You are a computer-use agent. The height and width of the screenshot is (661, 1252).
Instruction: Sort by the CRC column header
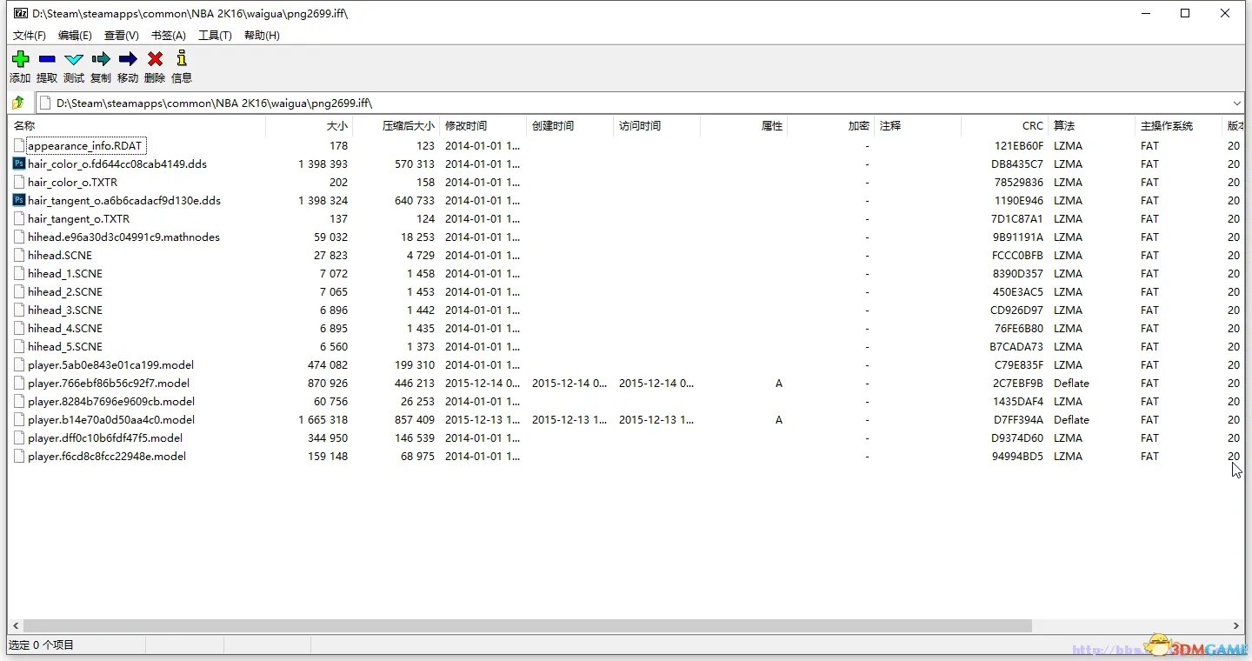(x=1032, y=125)
